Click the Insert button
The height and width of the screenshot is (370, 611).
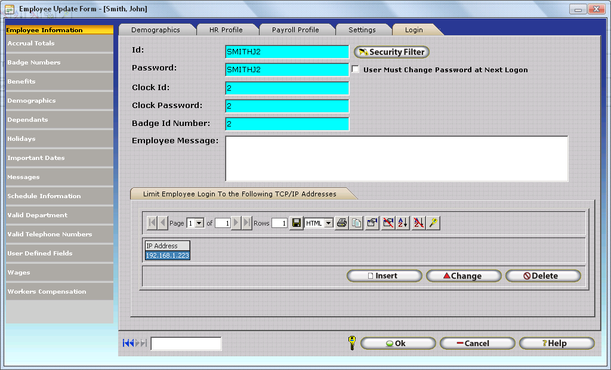tap(384, 276)
